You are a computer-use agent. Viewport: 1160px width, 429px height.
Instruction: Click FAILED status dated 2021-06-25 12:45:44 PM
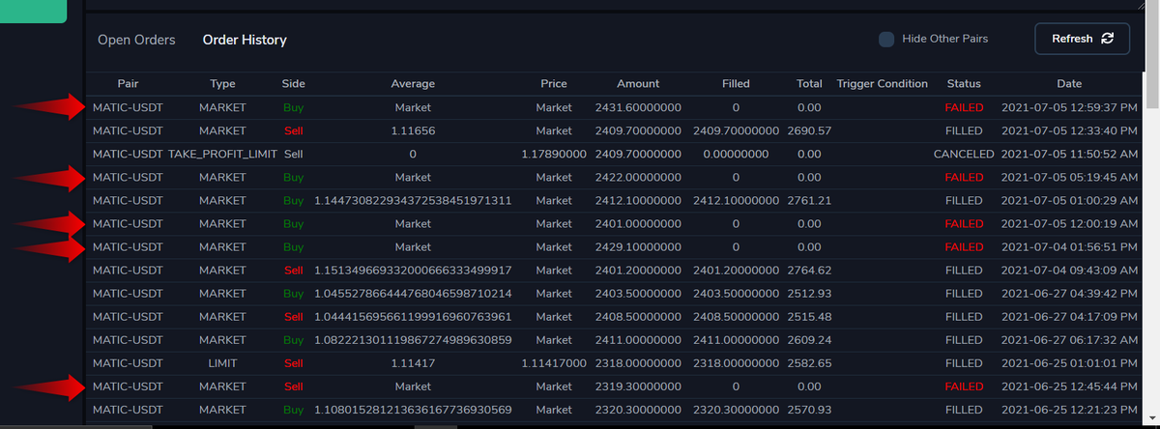point(964,386)
